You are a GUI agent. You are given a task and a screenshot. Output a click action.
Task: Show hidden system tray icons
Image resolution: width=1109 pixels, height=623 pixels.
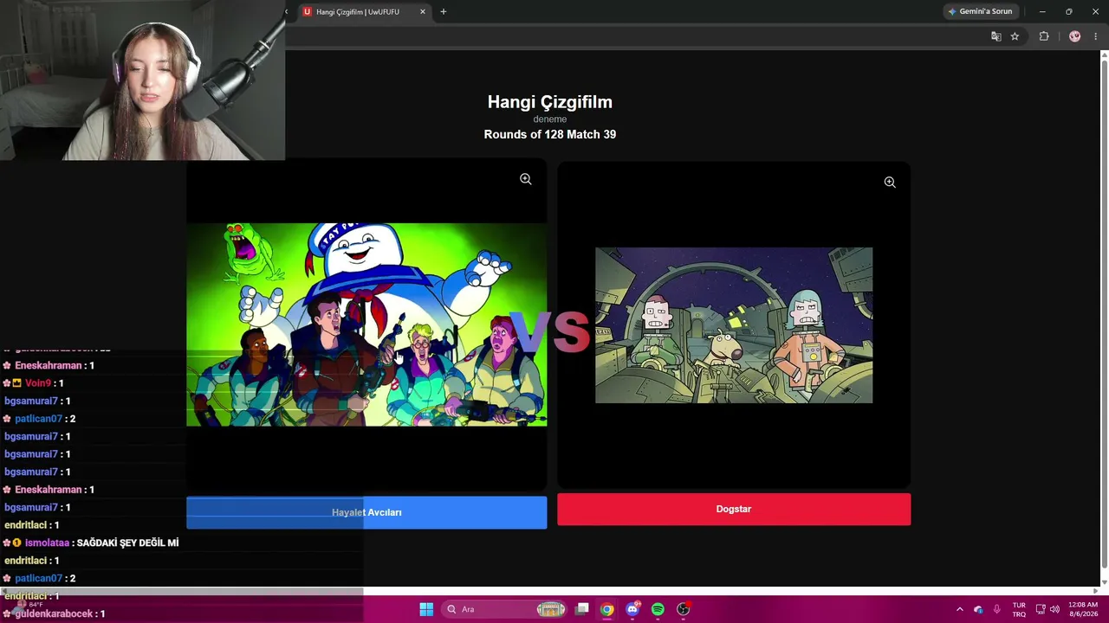pos(959,609)
